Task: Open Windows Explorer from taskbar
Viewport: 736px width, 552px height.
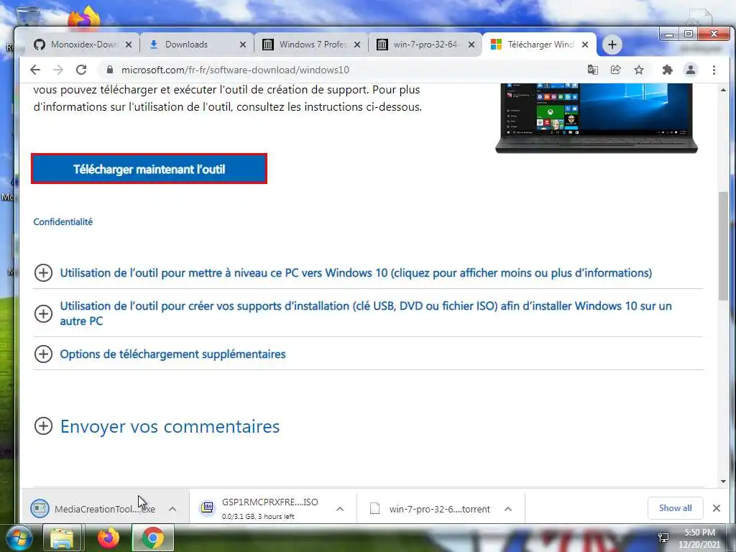Action: tap(62, 538)
